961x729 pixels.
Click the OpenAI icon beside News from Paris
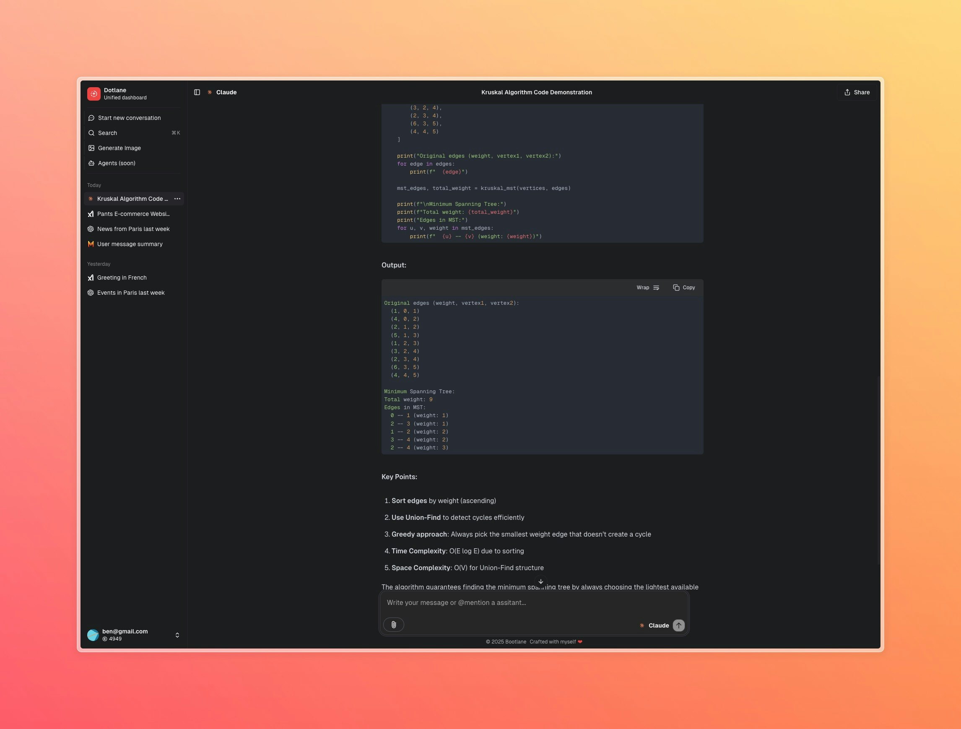point(91,229)
